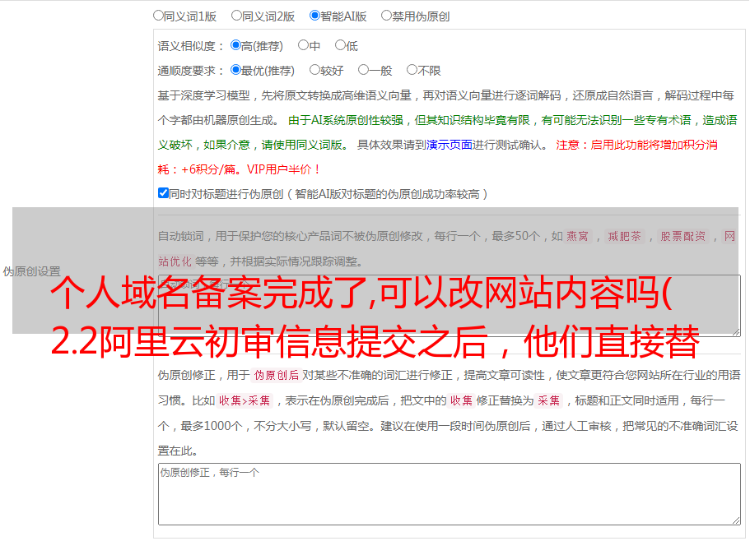Set 通顺度要求 to 一般
750x541 pixels.
tap(364, 70)
